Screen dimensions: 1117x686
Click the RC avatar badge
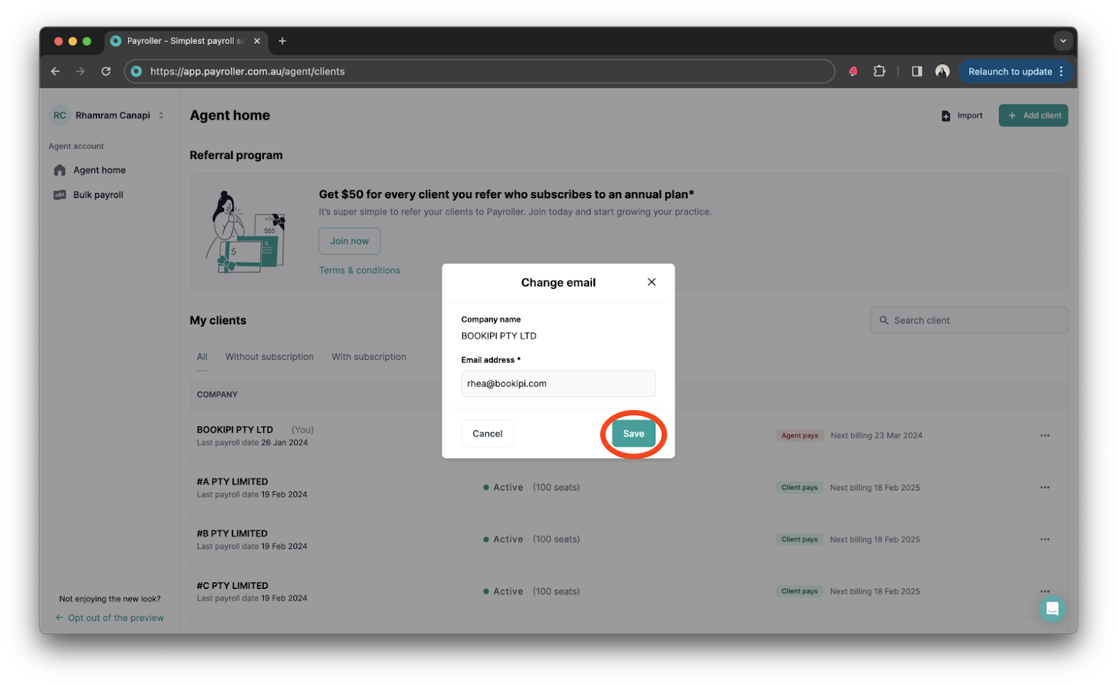[x=60, y=115]
